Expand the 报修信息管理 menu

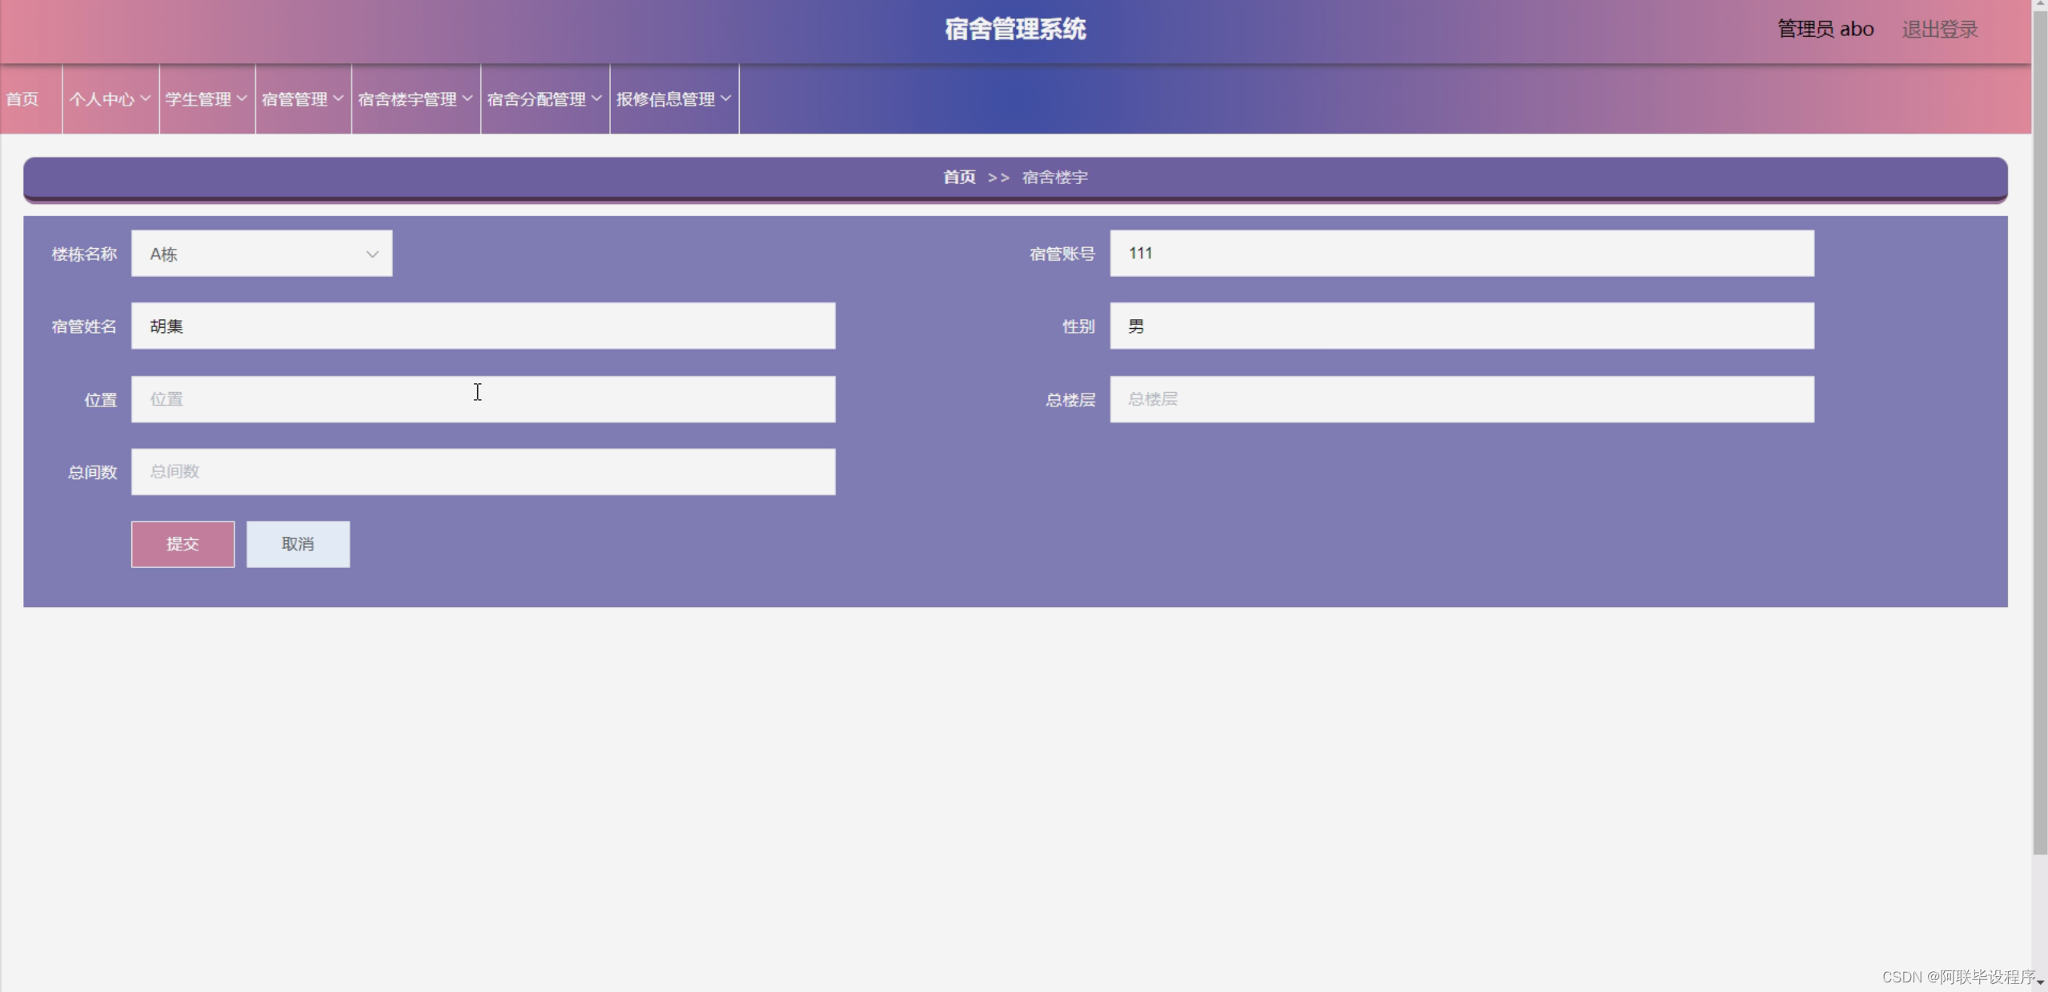[x=673, y=99]
